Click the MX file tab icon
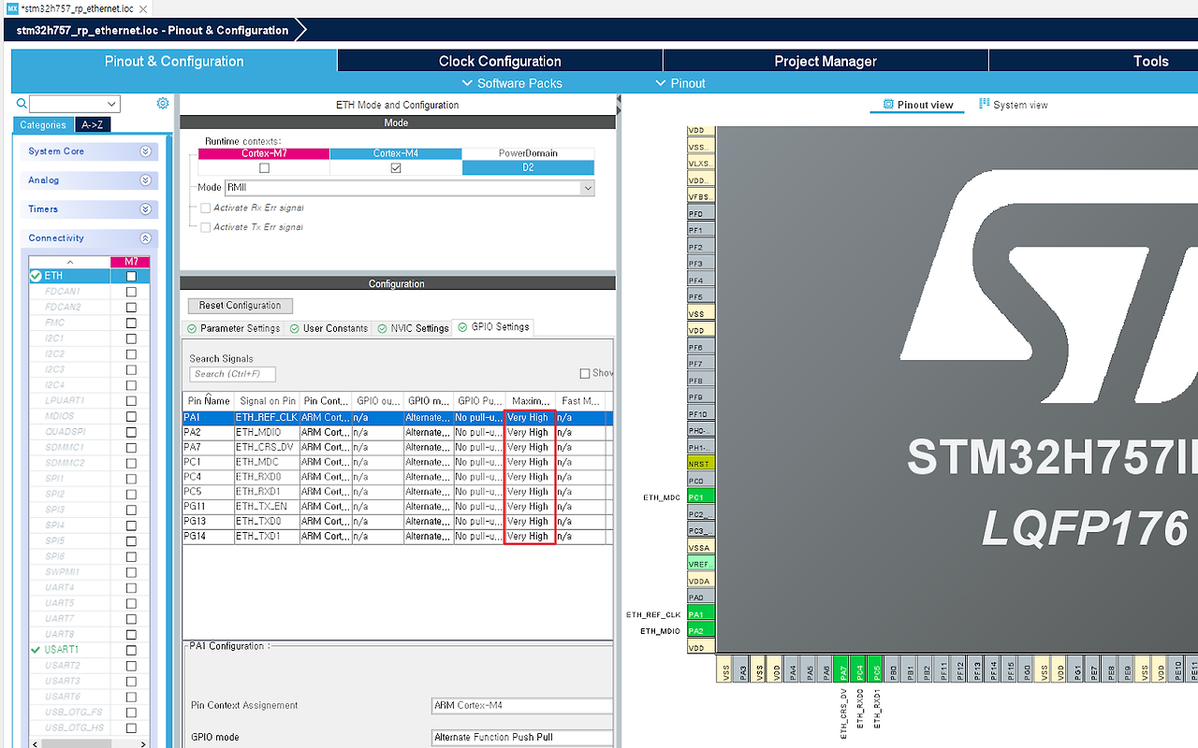The width and height of the screenshot is (1198, 748). (x=12, y=7)
